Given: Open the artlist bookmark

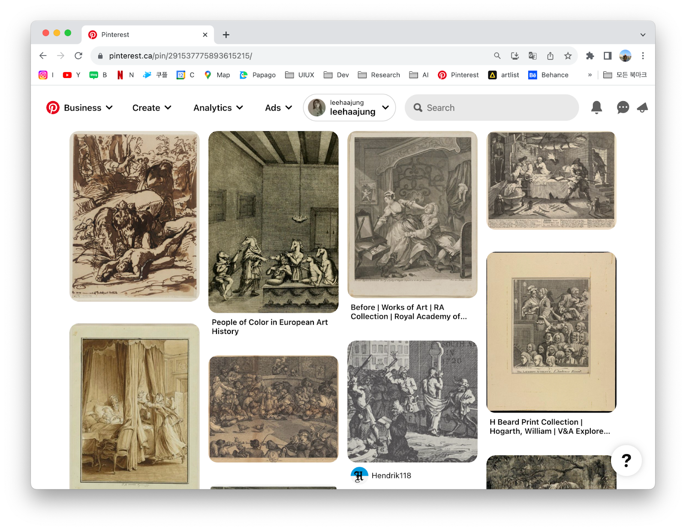Looking at the screenshot, I should coord(503,75).
